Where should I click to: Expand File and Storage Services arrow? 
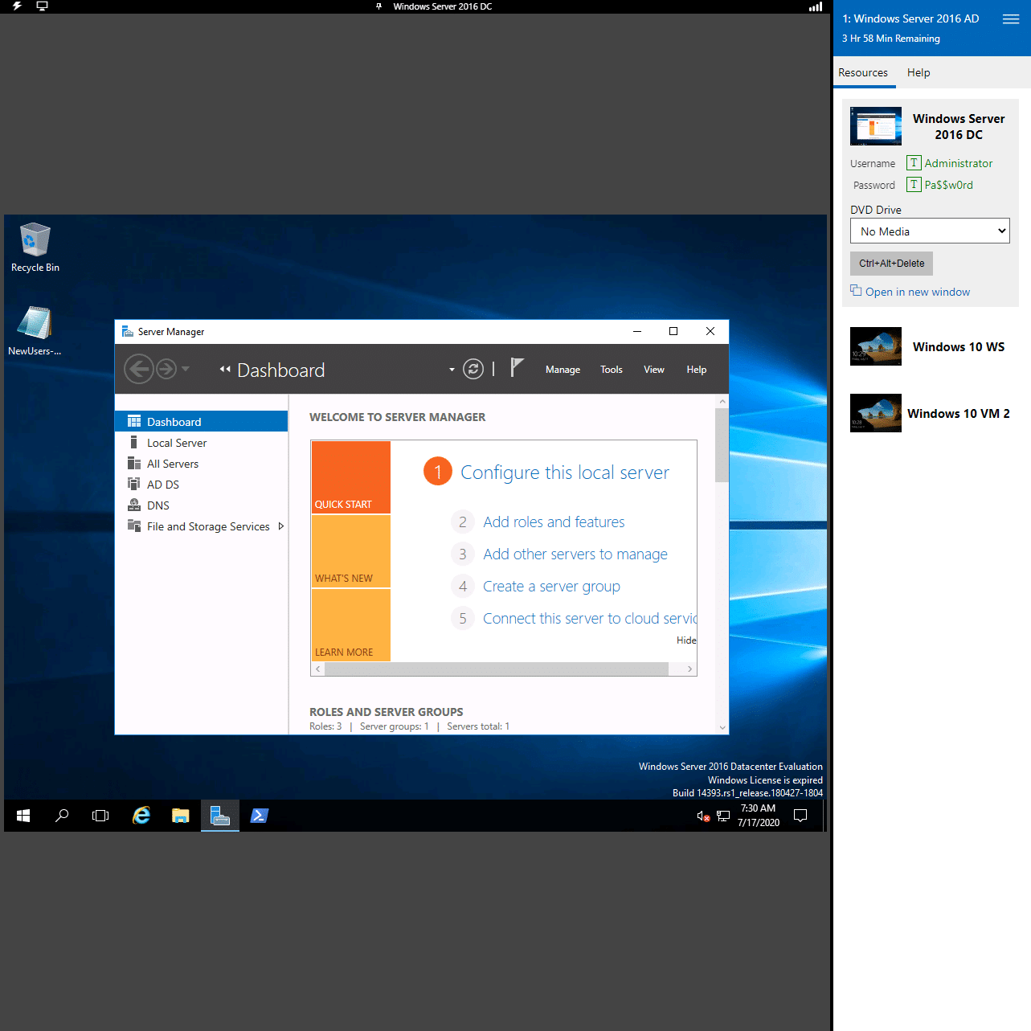coord(280,526)
